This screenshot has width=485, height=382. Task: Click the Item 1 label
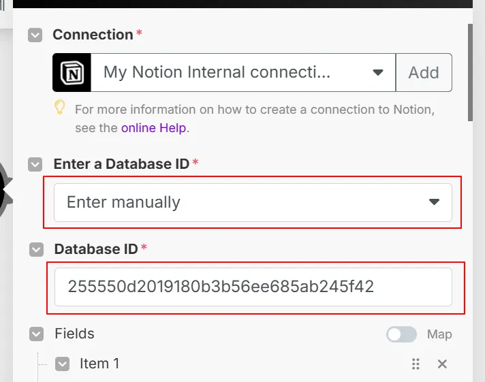pos(99,364)
